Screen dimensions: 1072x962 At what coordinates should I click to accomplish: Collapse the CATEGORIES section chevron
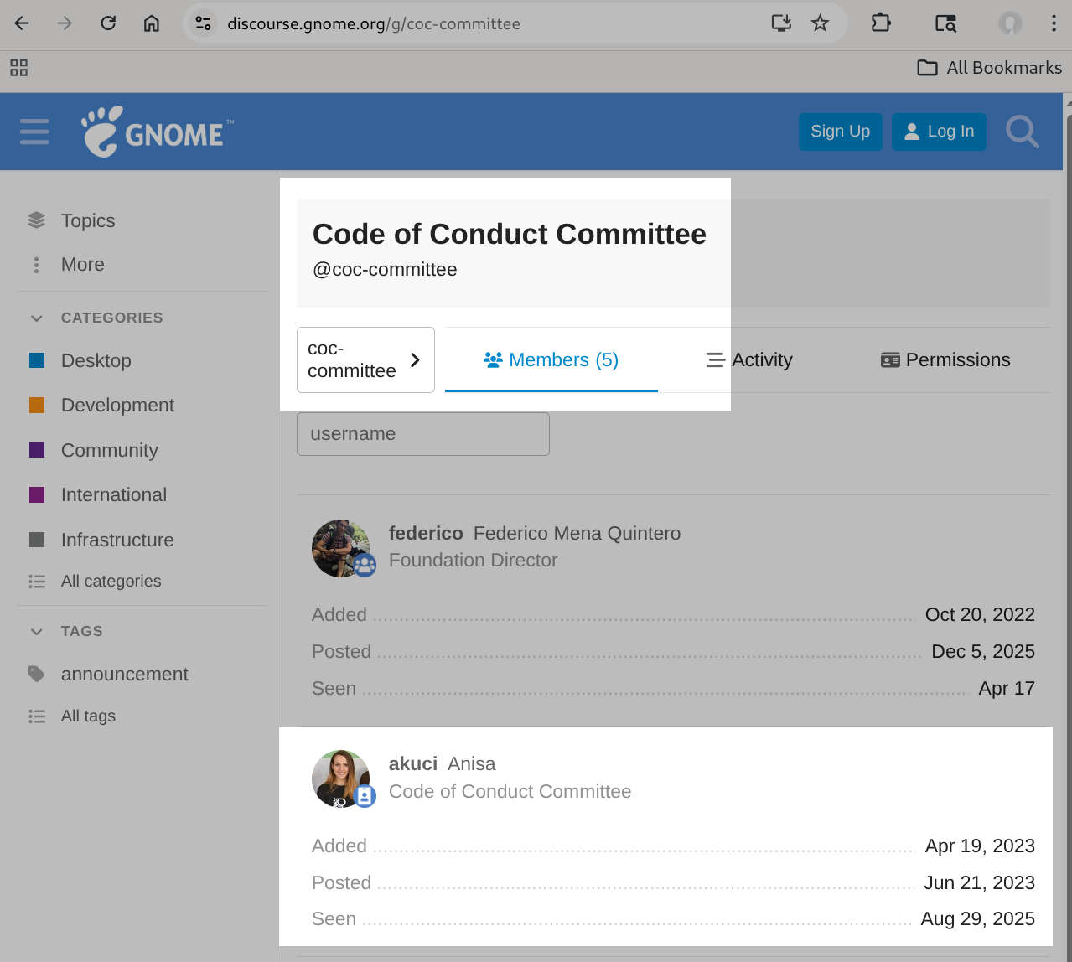click(x=36, y=318)
